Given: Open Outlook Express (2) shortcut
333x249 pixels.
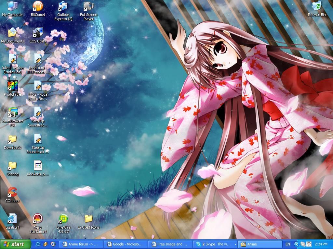Looking at the screenshot, I should pyautogui.click(x=63, y=11).
